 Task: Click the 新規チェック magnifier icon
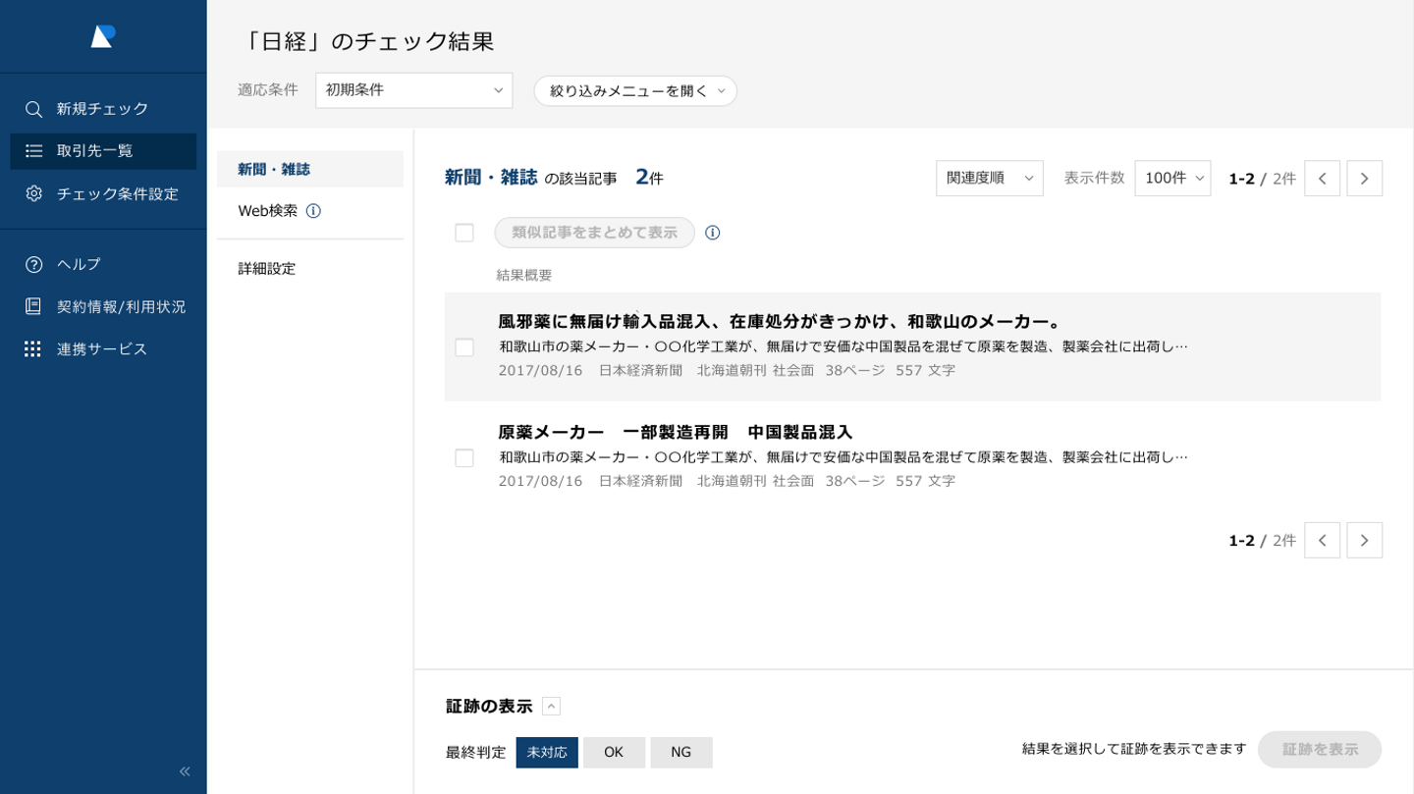pos(34,109)
